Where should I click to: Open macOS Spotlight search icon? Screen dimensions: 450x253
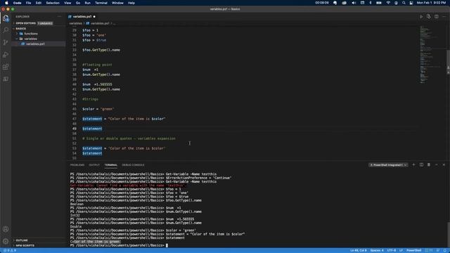coord(404,3)
